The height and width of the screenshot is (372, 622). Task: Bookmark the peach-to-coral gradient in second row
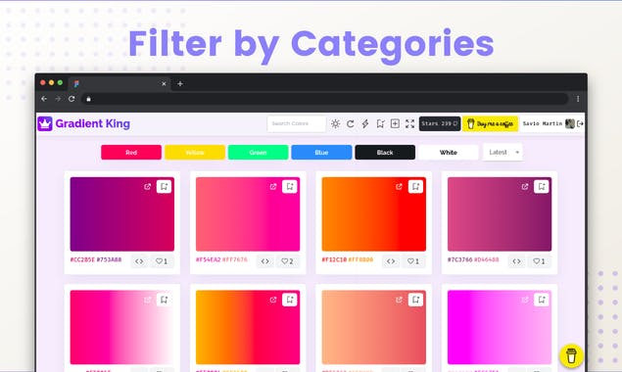415,300
